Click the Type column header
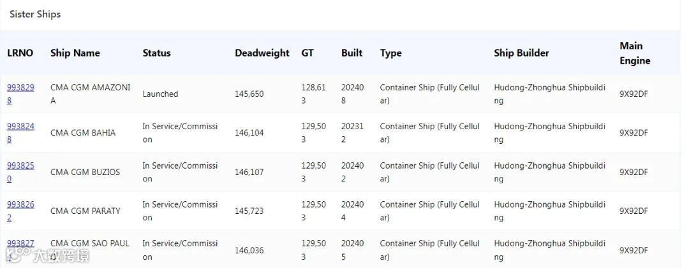Image resolution: width=689 pixels, height=268 pixels. point(390,53)
